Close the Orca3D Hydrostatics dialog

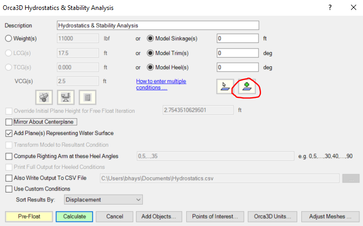click(354, 7)
